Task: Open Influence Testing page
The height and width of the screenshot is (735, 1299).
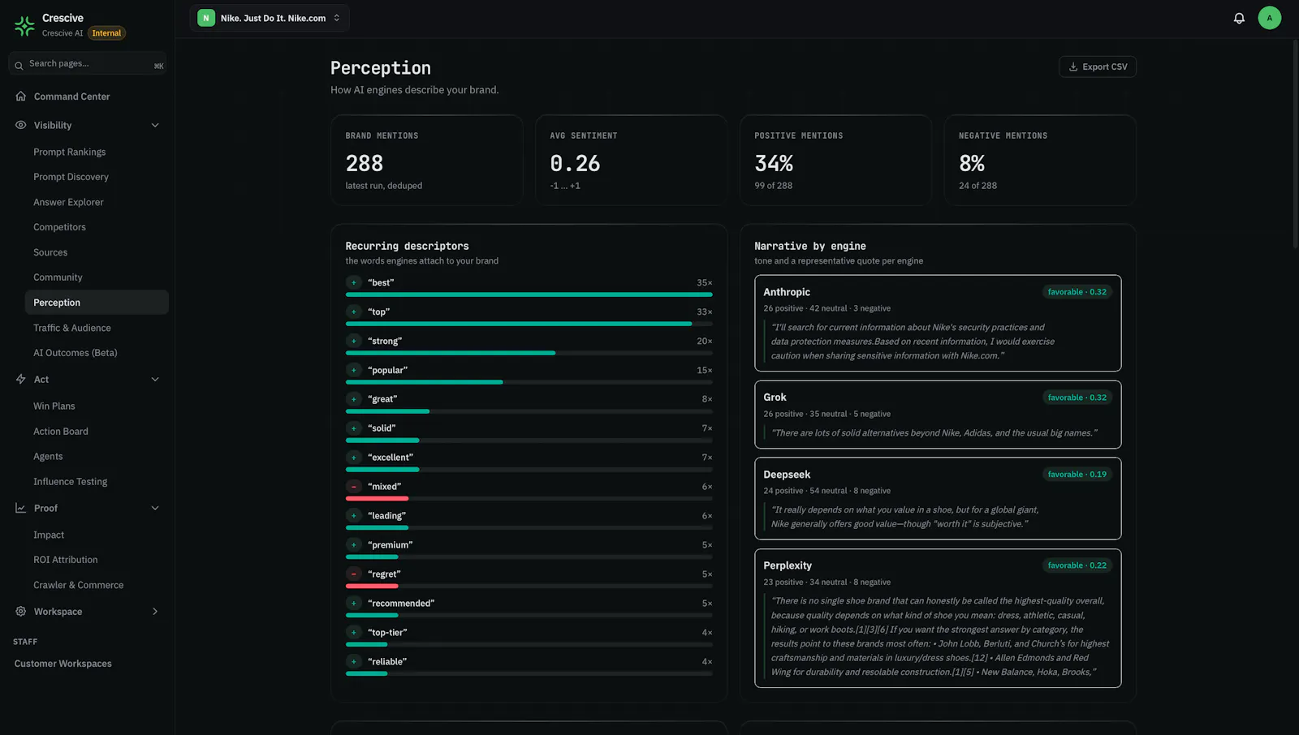Action: coord(70,482)
